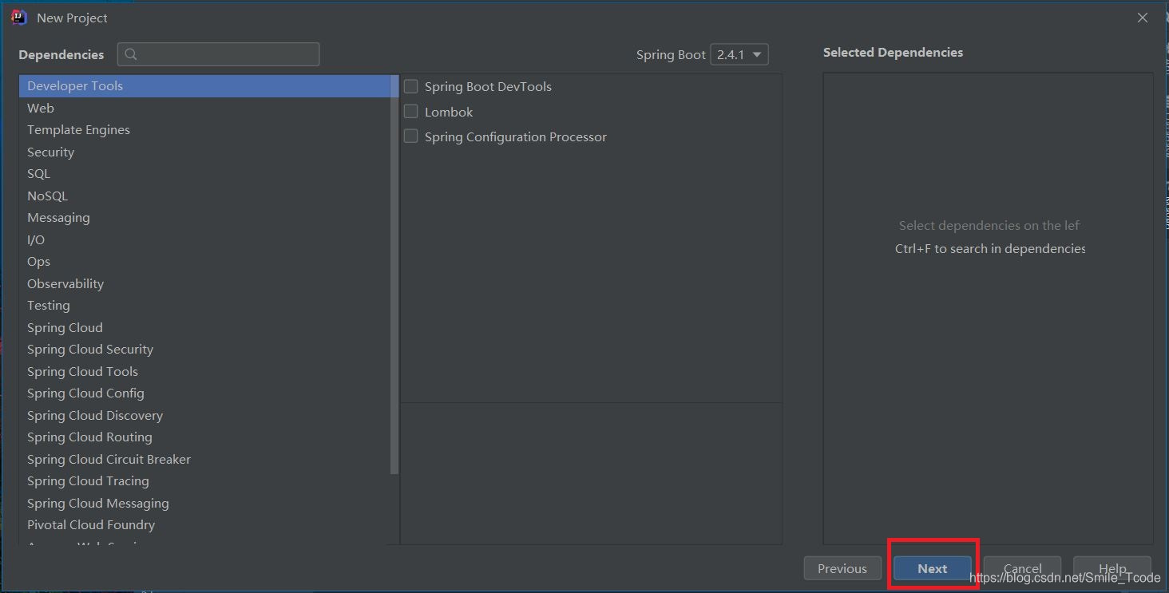Click the Dependencies heading label
The image size is (1169, 593).
click(61, 54)
